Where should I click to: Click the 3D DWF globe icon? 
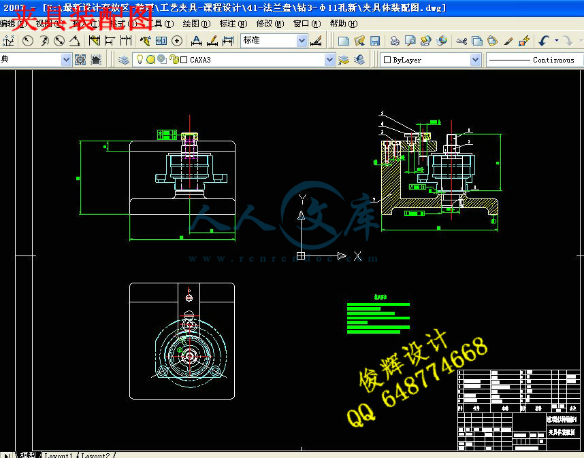point(442,41)
